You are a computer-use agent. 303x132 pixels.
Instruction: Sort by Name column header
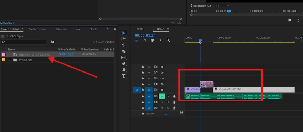point(11,50)
